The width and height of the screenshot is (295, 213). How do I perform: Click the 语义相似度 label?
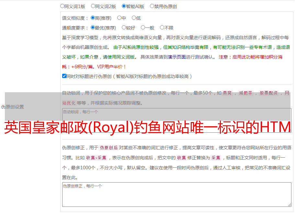coord(75,18)
